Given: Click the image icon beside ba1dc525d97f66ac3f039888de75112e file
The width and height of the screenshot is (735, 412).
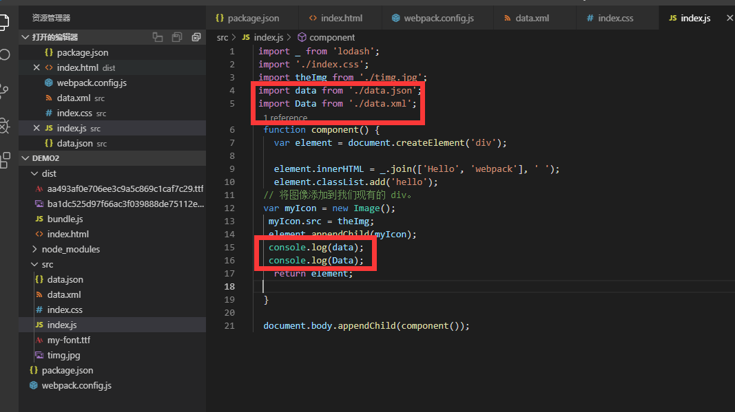Looking at the screenshot, I should (39, 204).
